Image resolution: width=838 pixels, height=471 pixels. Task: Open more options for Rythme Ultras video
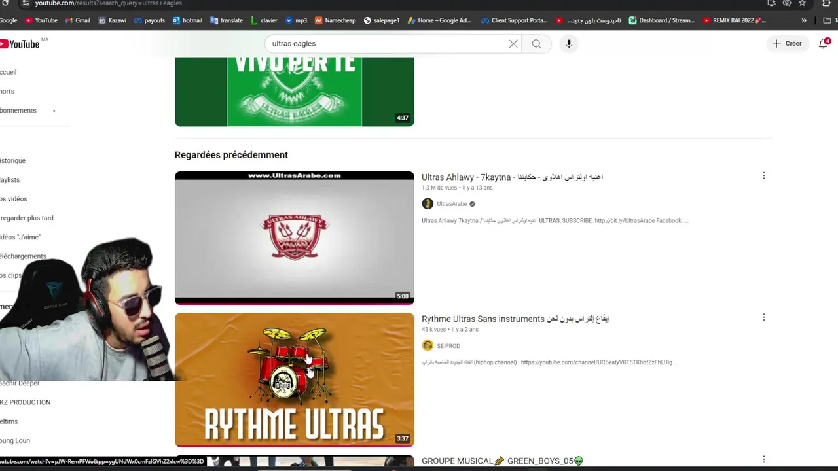pos(763,317)
